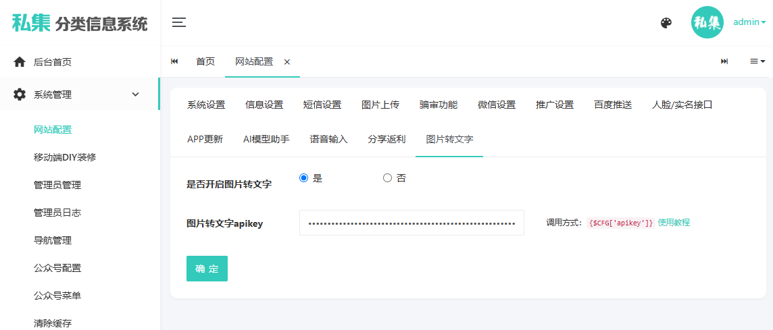Viewport: 773px width, 330px height.
Task: Select 否 to disable image-to-text
Action: click(387, 178)
